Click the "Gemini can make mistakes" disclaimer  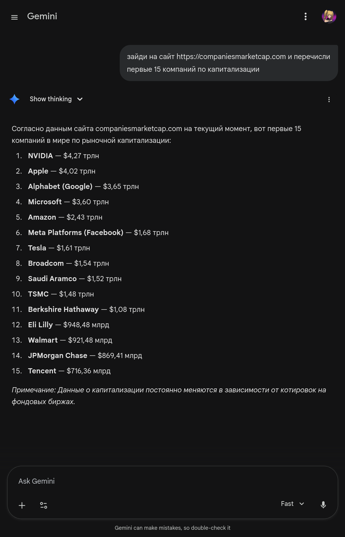172,528
